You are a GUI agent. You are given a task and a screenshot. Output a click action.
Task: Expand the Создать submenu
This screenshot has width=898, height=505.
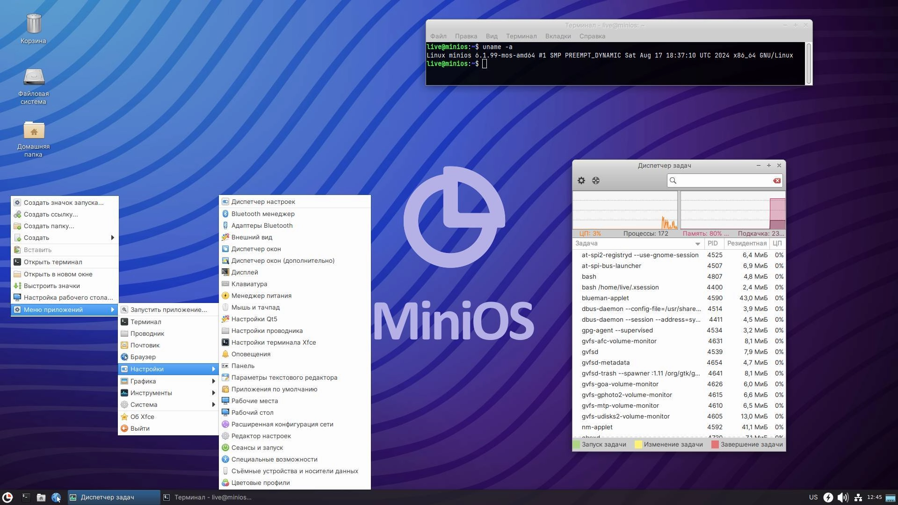pyautogui.click(x=65, y=238)
